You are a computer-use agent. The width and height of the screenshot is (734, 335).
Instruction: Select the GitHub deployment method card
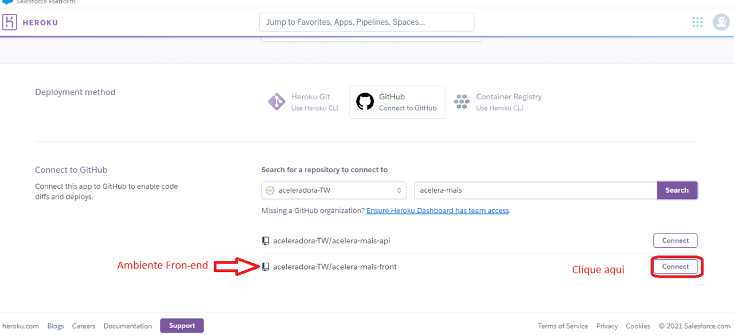[397, 102]
